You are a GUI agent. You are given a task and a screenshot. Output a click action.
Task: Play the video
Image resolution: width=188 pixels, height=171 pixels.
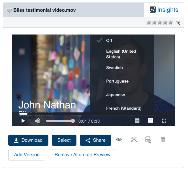click(23, 121)
